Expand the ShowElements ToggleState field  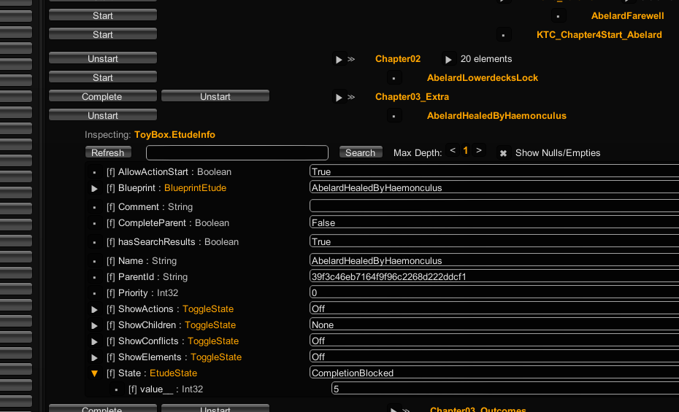[x=94, y=357]
